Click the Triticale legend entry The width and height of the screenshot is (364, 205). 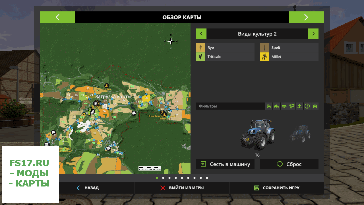coord(225,57)
